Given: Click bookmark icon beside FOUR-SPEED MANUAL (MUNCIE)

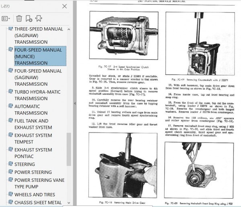Looking at the screenshot, I should pos(10,49).
